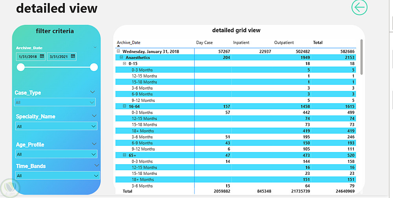Click the 65+ Outpatient value 473
The image size is (393, 198).
click(306, 155)
